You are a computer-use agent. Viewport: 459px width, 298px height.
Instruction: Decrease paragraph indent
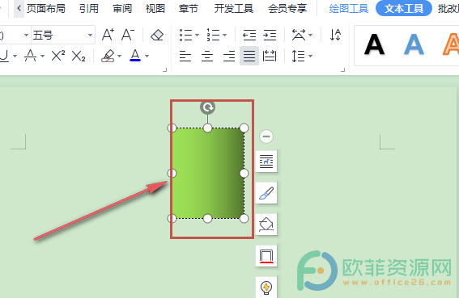point(249,35)
